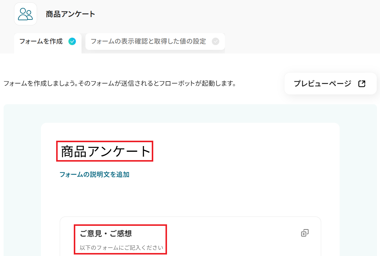
Task: Edit the large 商品アンケート form title
Action: pyautogui.click(x=106, y=151)
